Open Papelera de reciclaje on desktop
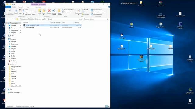This screenshot has width=195, height=109. coord(190,58)
